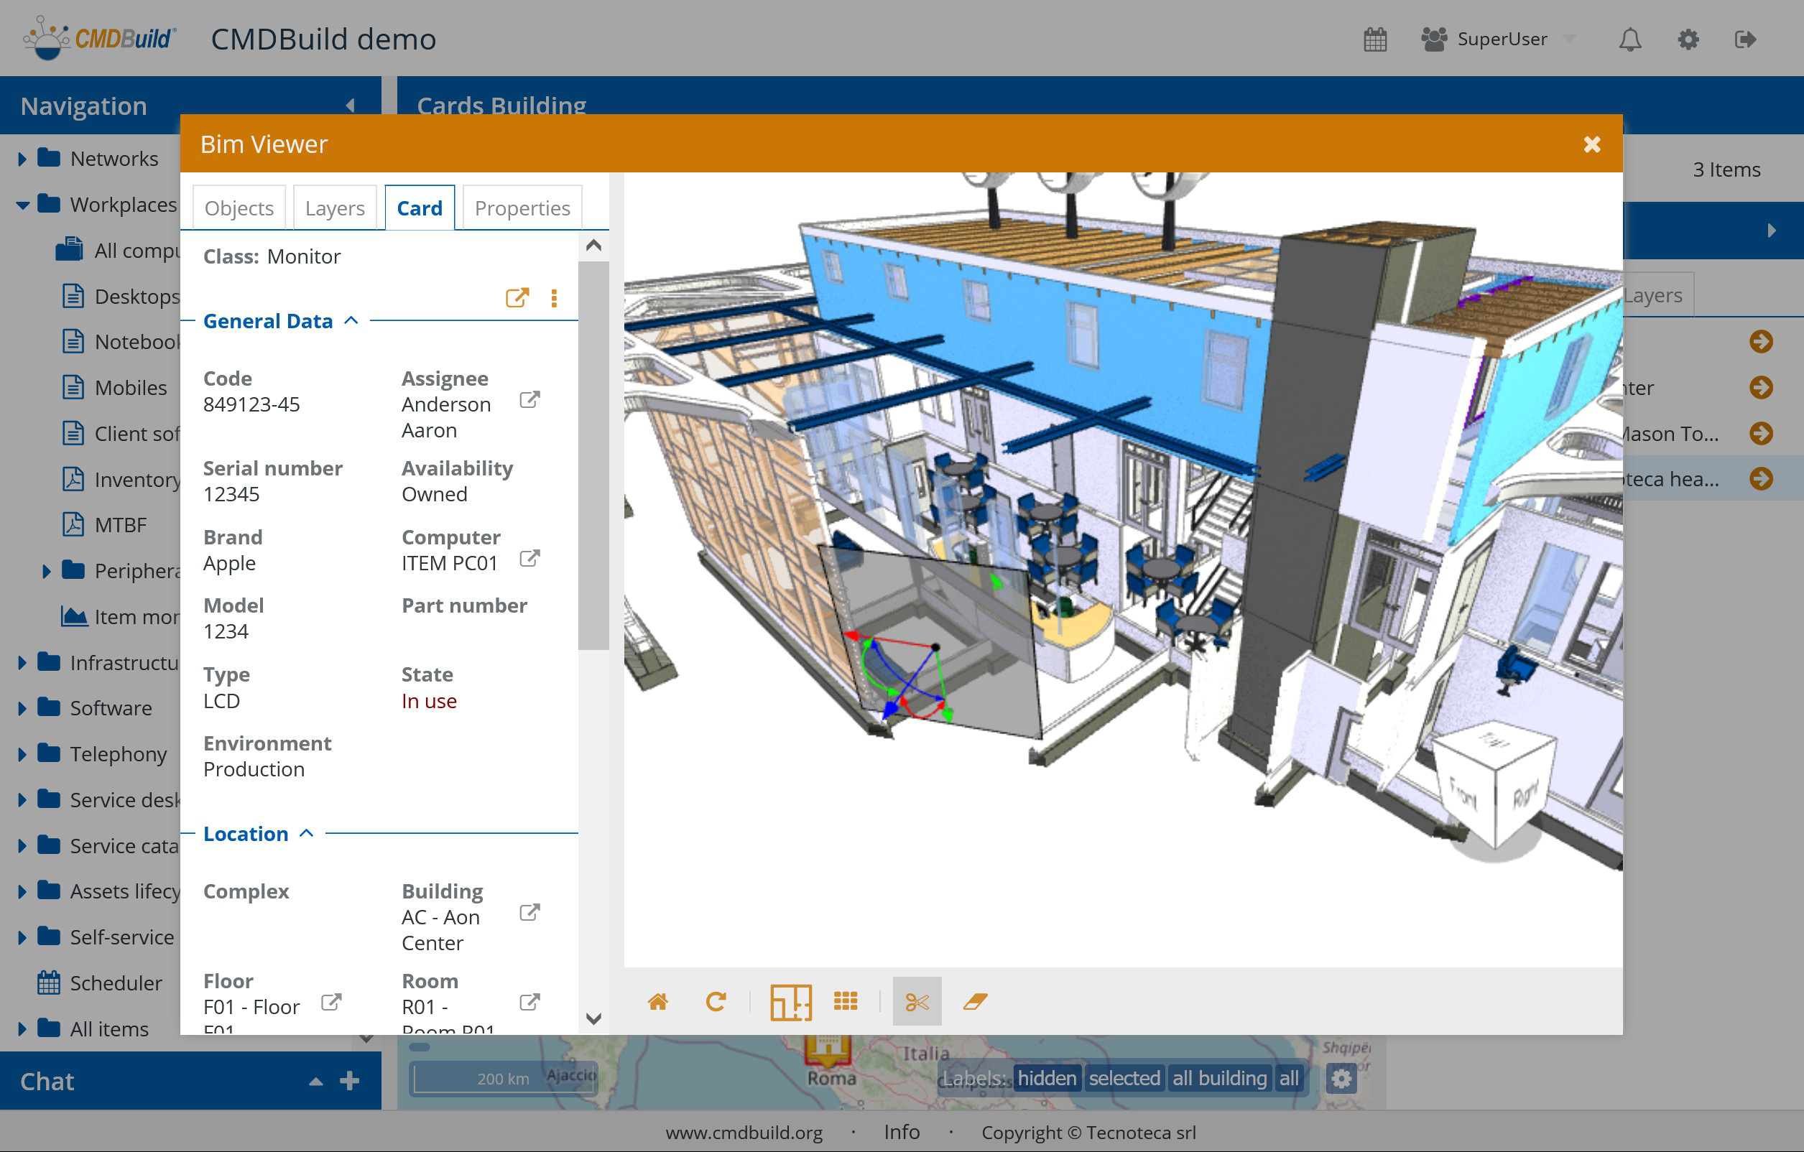Expand the Networks folder in navigation
The image size is (1804, 1152).
coord(22,159)
